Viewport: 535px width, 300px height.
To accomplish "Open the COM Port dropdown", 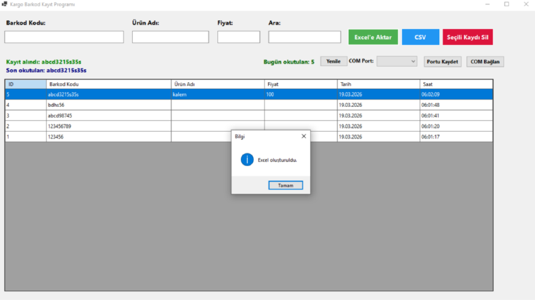I will [397, 61].
